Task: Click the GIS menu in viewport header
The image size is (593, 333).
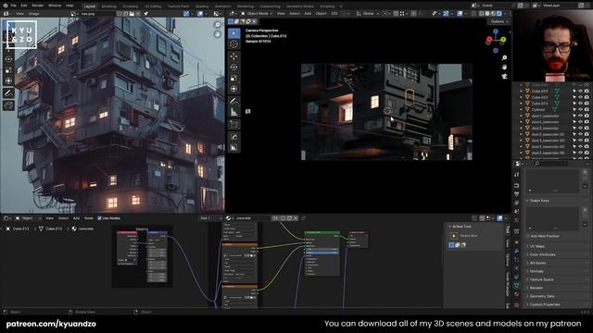Action: [334, 14]
